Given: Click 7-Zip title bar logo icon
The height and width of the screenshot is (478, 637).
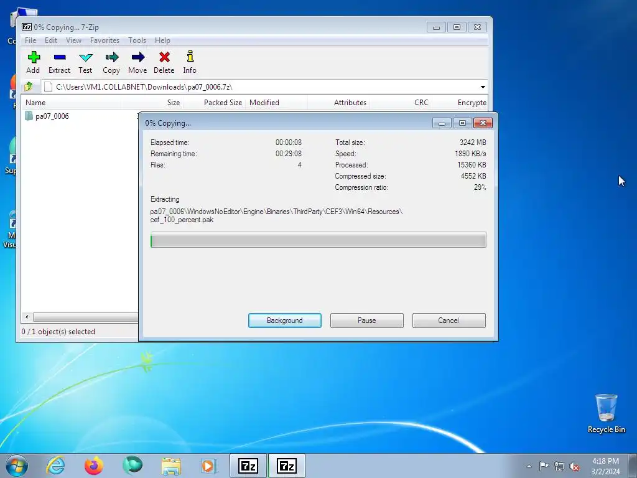Looking at the screenshot, I should [27, 27].
